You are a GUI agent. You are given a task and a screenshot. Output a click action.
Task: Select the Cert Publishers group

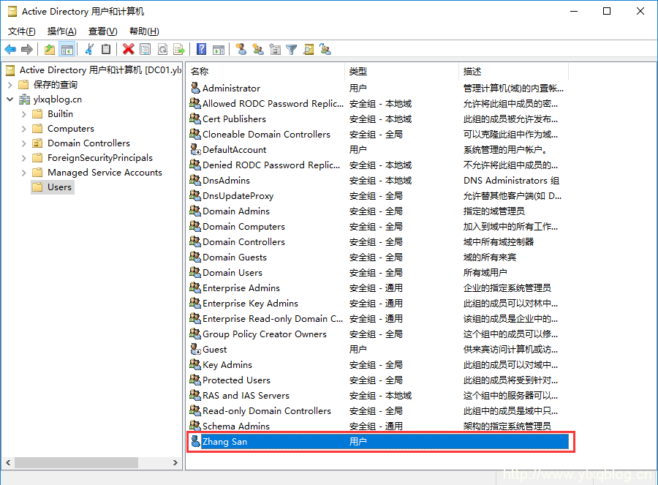pos(234,119)
